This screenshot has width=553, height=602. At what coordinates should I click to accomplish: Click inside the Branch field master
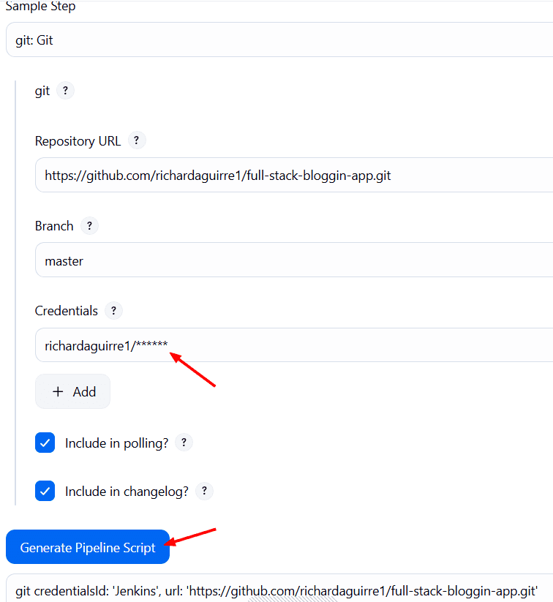pos(294,260)
